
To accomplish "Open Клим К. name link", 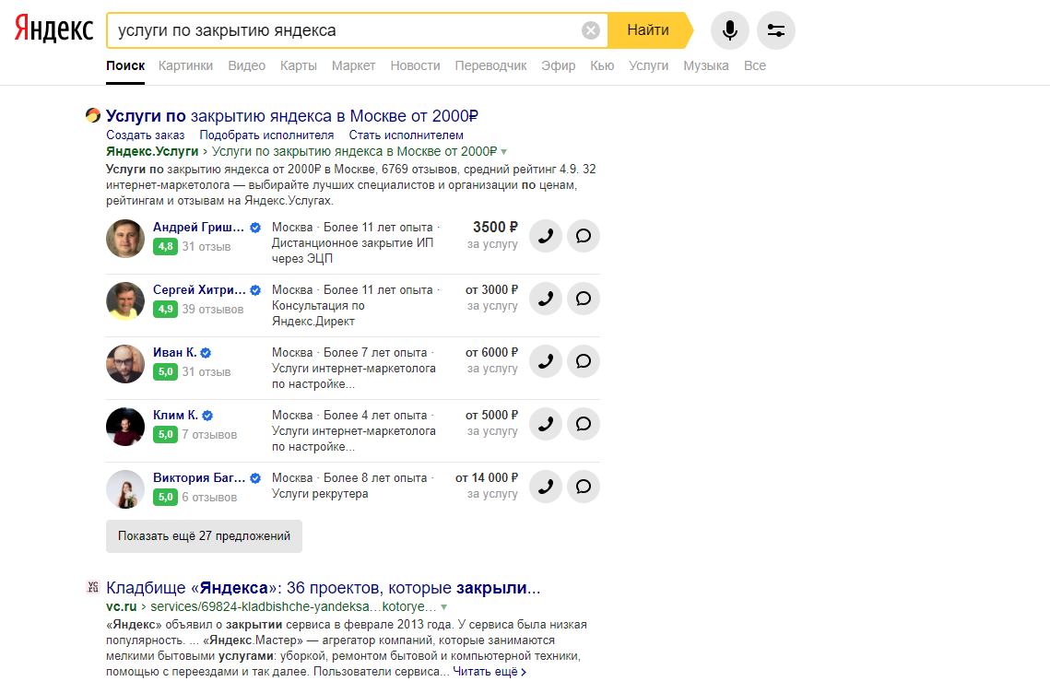I will pyautogui.click(x=175, y=415).
